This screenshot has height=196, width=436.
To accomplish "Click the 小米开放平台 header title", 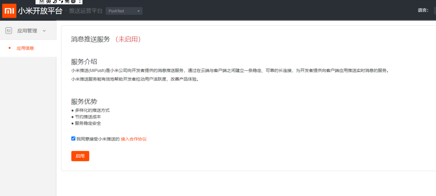I will 40,11.
